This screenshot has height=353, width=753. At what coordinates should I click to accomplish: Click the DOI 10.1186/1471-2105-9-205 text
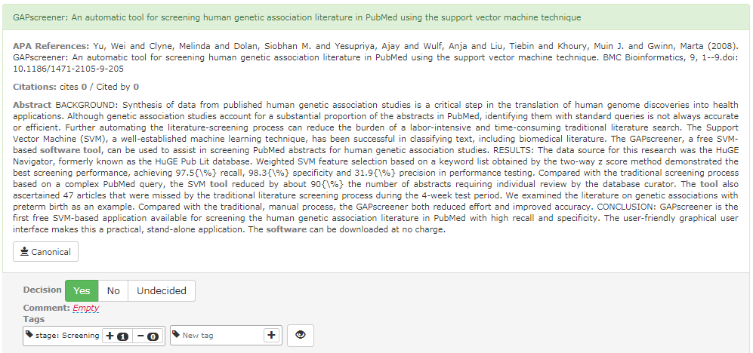[68, 69]
